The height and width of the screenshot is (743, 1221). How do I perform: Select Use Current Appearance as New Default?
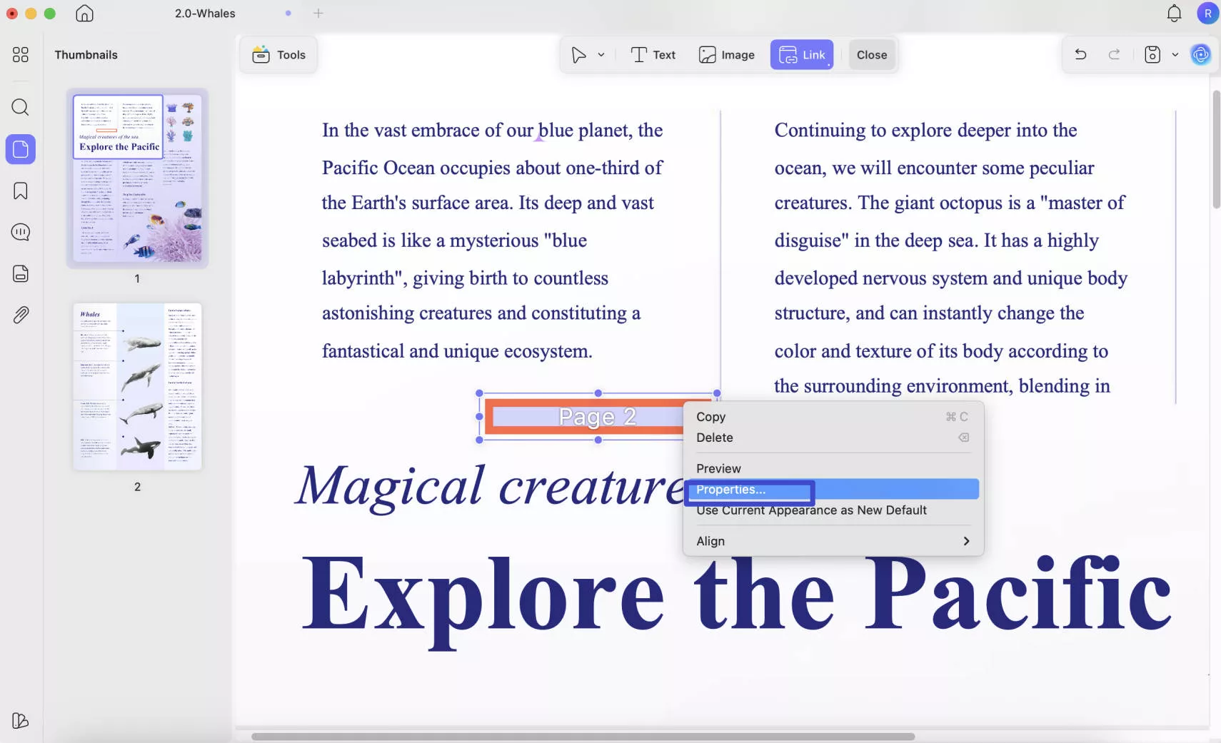833,510
